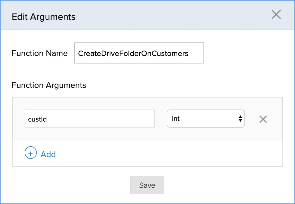Click the 'Function Name' label

coord(40,53)
